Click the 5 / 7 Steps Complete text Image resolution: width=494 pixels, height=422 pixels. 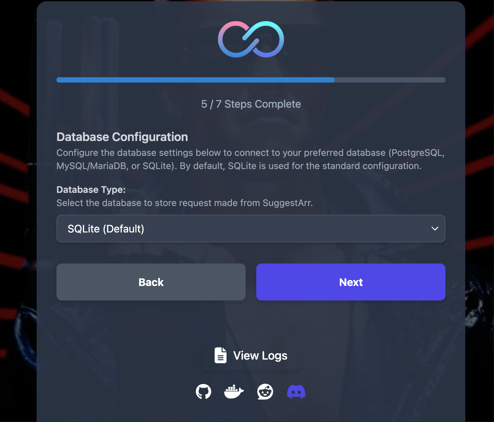(x=251, y=104)
